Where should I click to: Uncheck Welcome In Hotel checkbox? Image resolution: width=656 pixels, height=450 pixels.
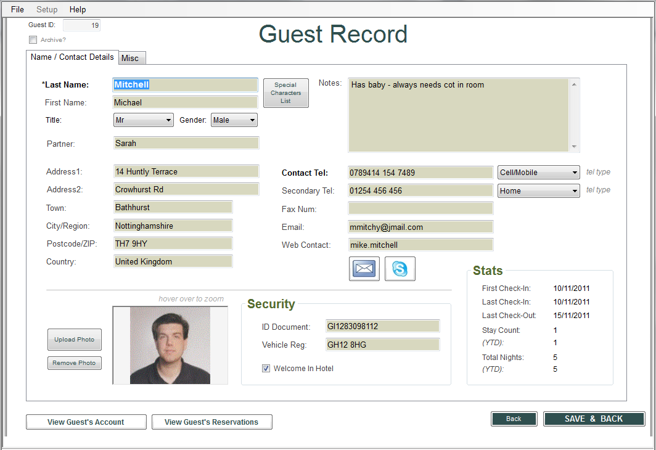point(266,369)
